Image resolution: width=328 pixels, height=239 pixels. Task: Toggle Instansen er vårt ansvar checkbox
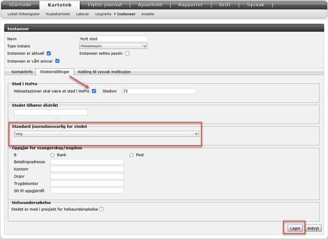click(57, 61)
